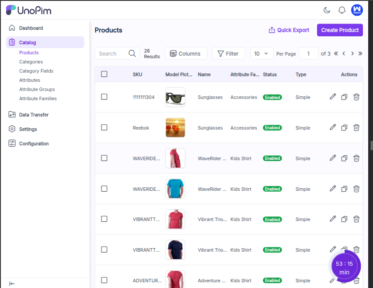
Task: Open the user profile avatar
Action: pos(357,10)
